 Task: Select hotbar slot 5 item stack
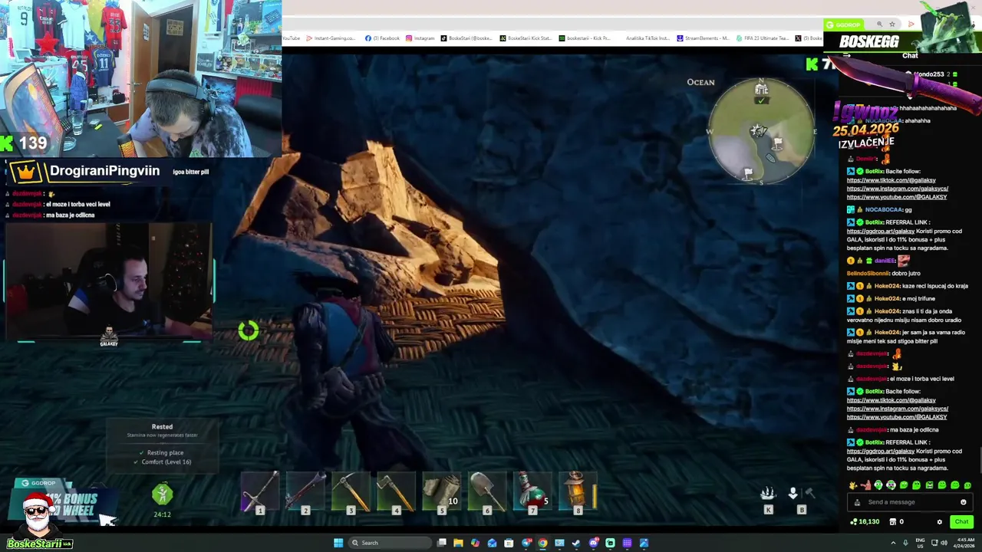tap(441, 492)
